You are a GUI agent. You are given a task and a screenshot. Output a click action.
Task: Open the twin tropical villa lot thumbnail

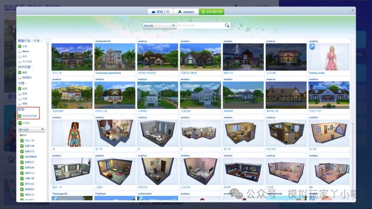72,57
